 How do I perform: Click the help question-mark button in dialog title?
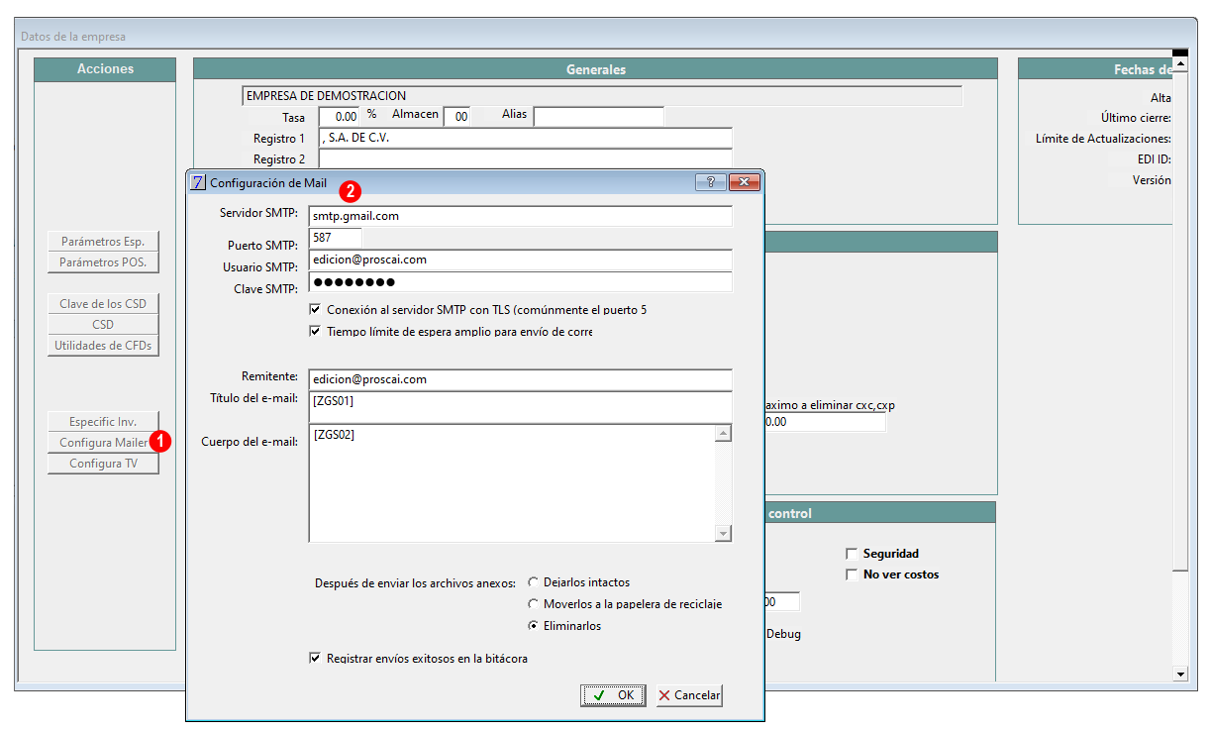click(710, 182)
